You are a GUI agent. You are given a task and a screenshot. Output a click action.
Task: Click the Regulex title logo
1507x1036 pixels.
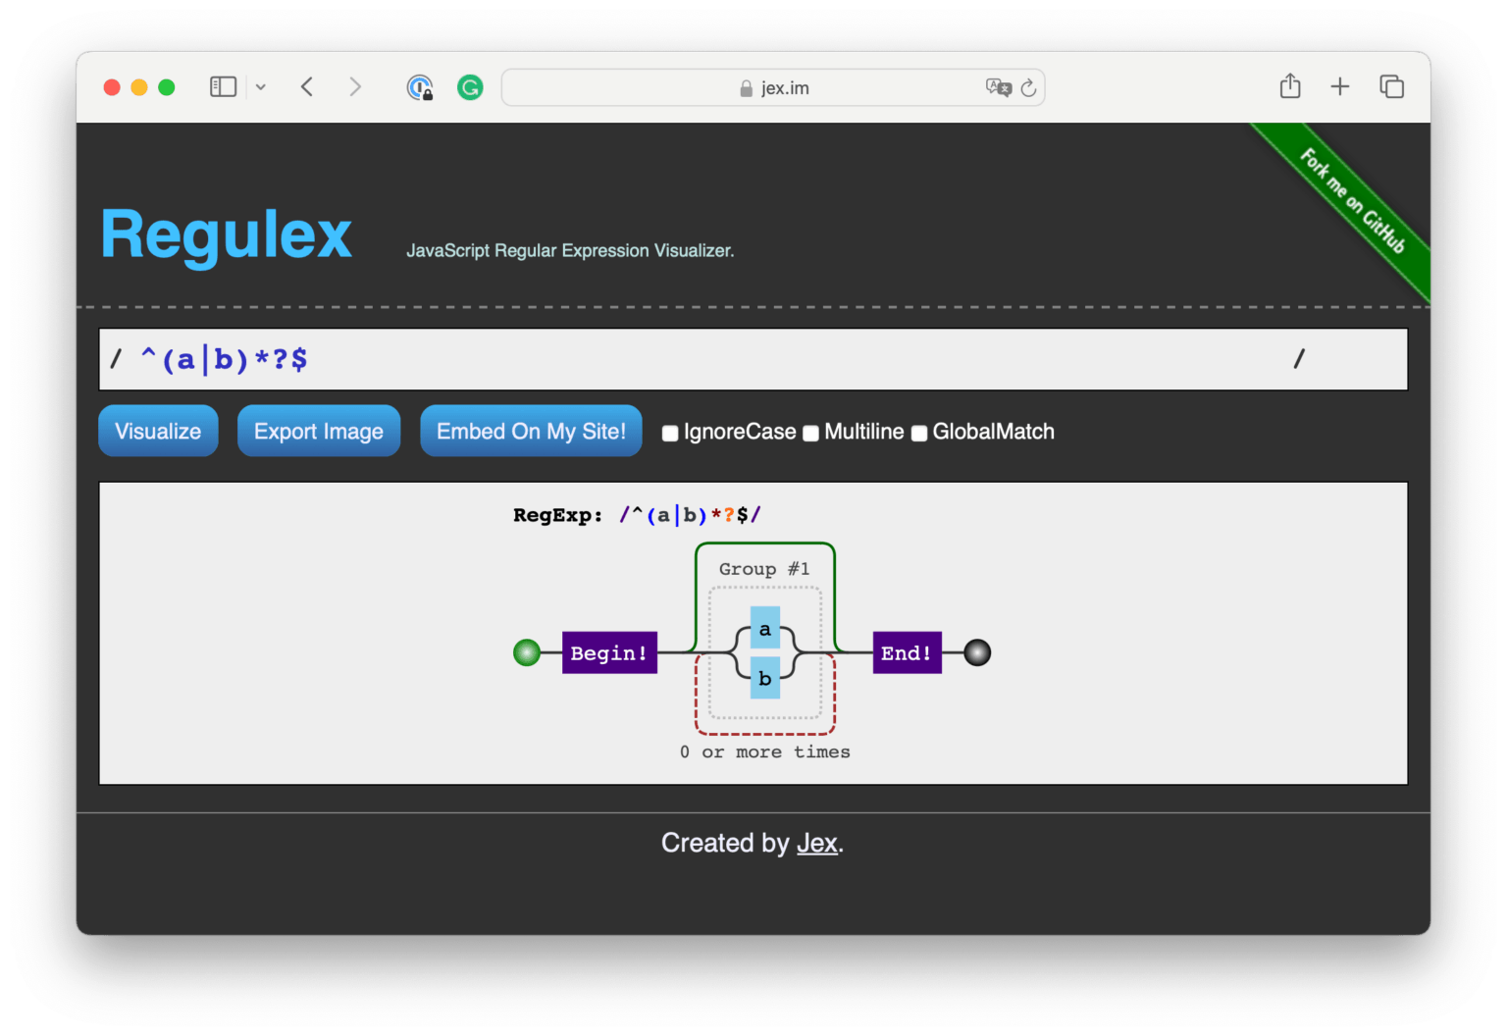tap(227, 234)
